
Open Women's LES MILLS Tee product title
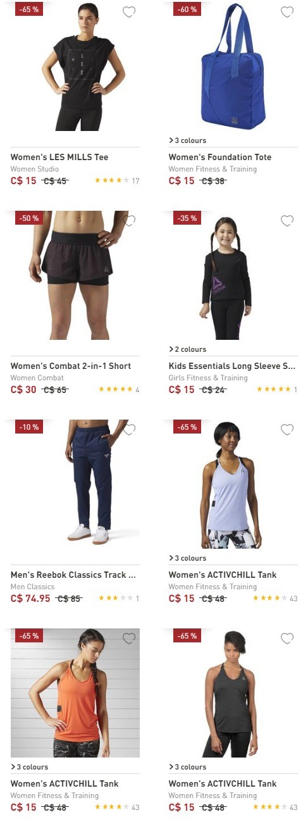pyautogui.click(x=59, y=157)
